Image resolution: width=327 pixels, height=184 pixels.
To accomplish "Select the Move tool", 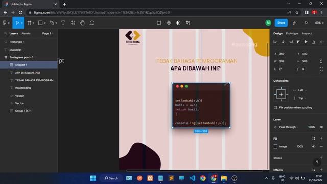I will [17, 22].
